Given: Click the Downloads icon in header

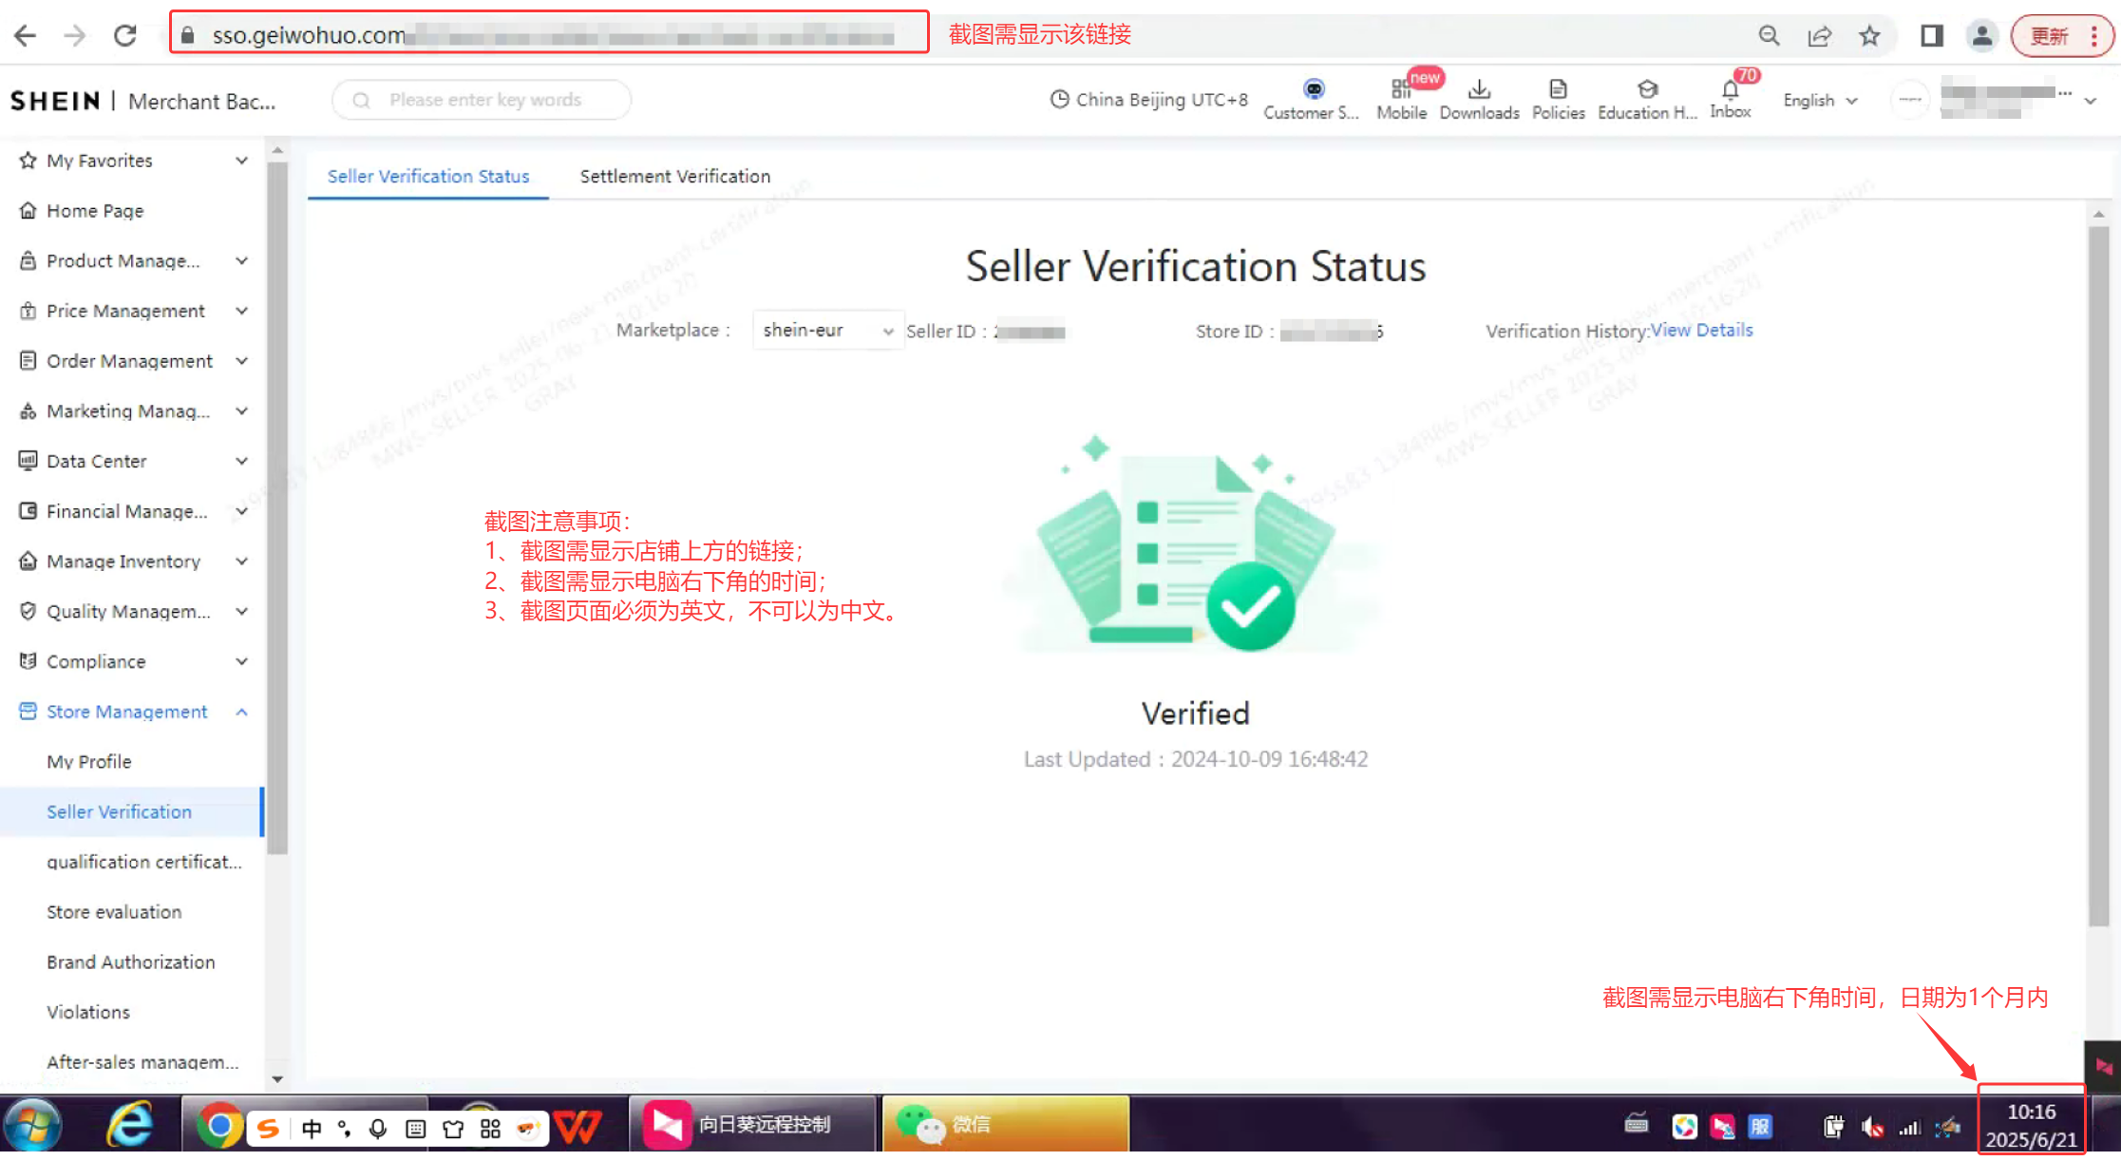Looking at the screenshot, I should pos(1479,90).
